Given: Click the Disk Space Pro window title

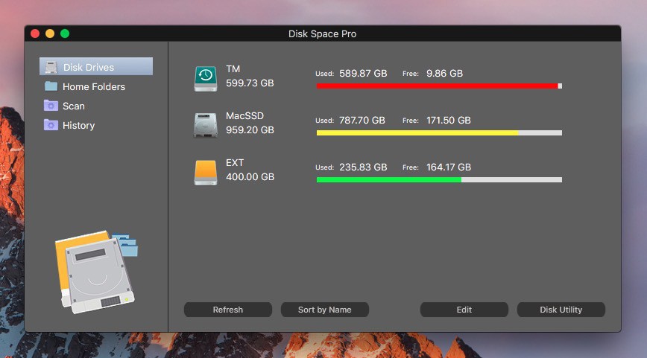Looking at the screenshot, I should pos(322,33).
